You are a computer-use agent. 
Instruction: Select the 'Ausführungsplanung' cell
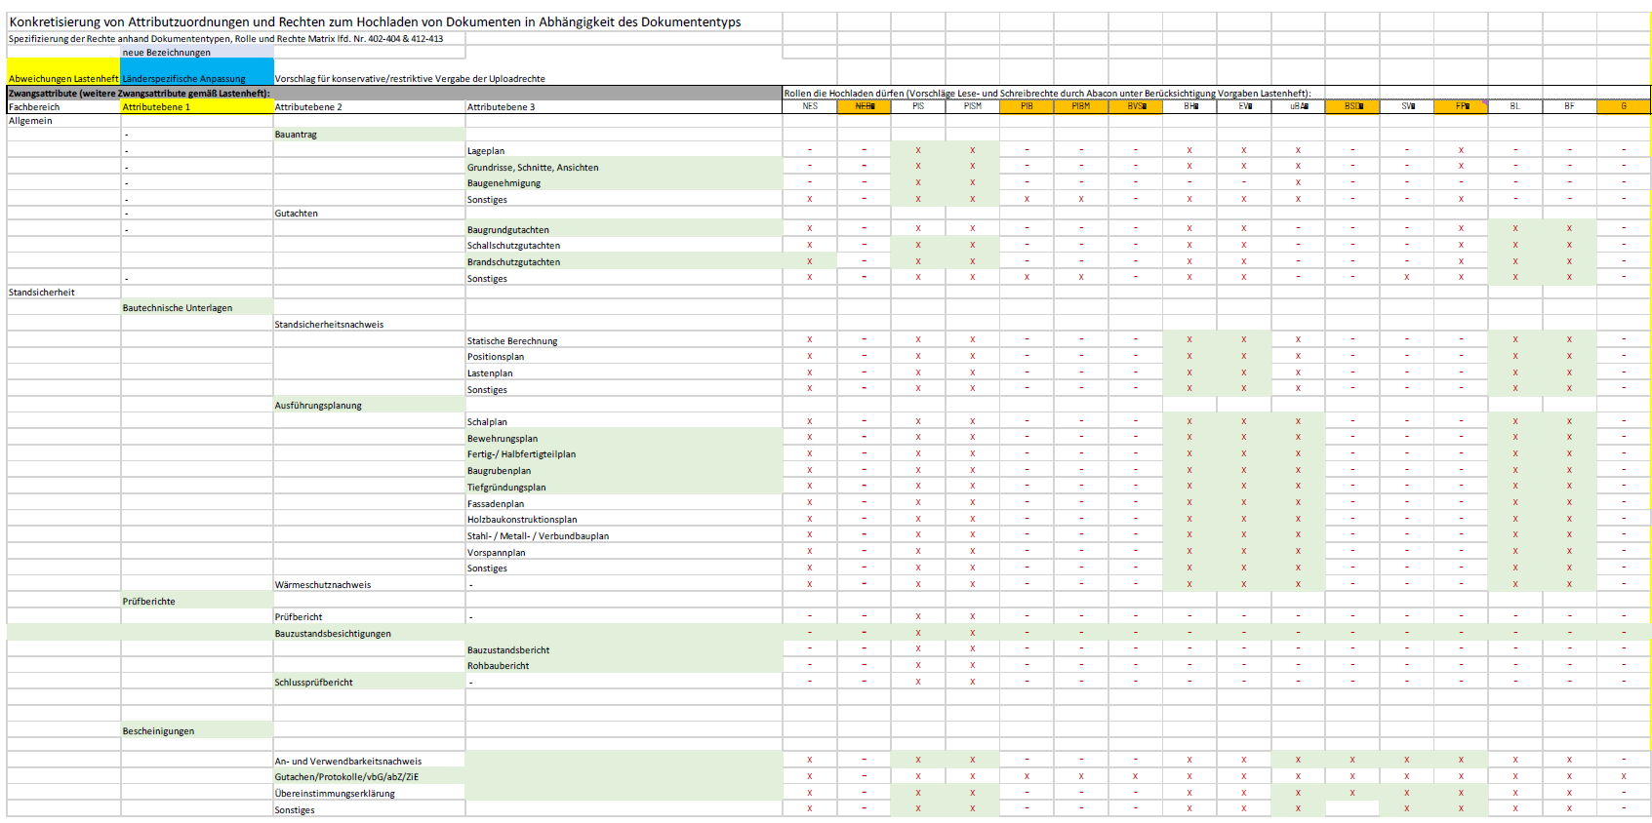coord(369,406)
